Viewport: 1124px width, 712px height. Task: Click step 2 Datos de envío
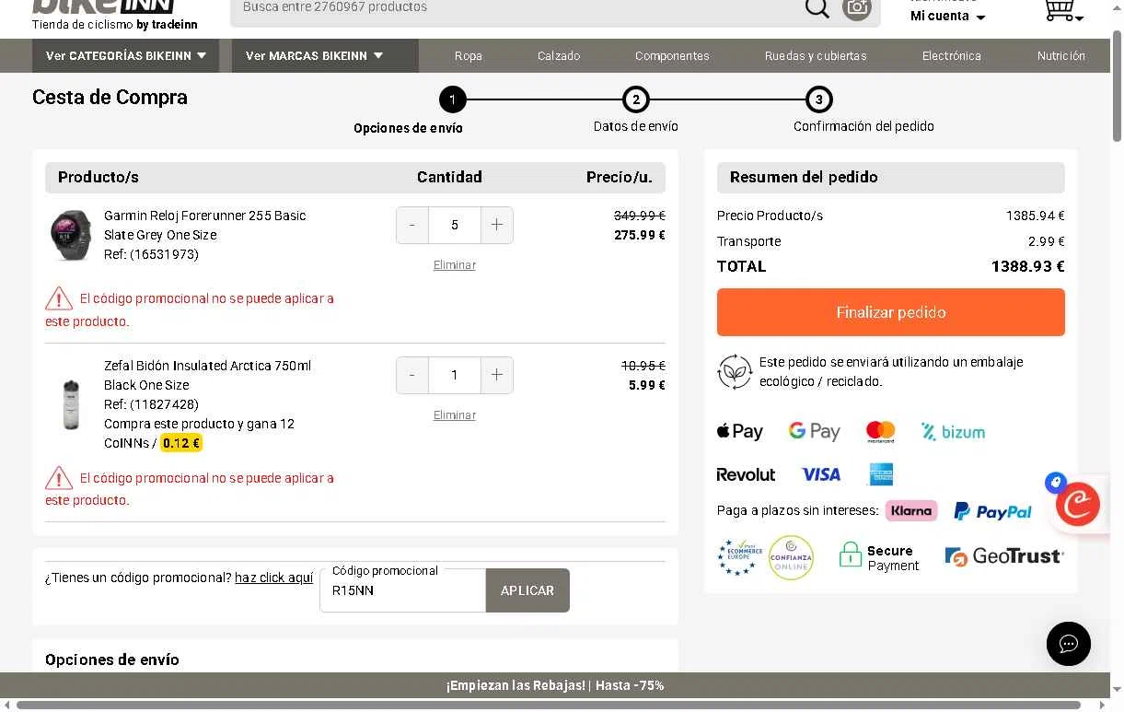point(636,99)
